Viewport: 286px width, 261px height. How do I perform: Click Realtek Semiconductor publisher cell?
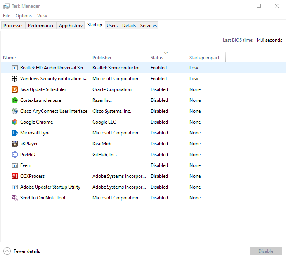(x=116, y=68)
